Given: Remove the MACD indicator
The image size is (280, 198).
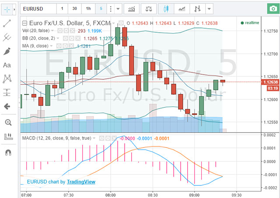Looking at the screenshot, I should coord(114,138).
